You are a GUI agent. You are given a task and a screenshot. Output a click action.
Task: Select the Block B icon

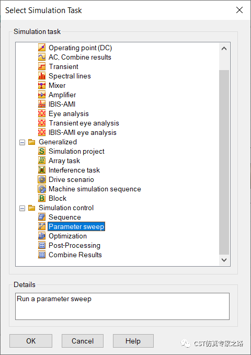pos(42,198)
